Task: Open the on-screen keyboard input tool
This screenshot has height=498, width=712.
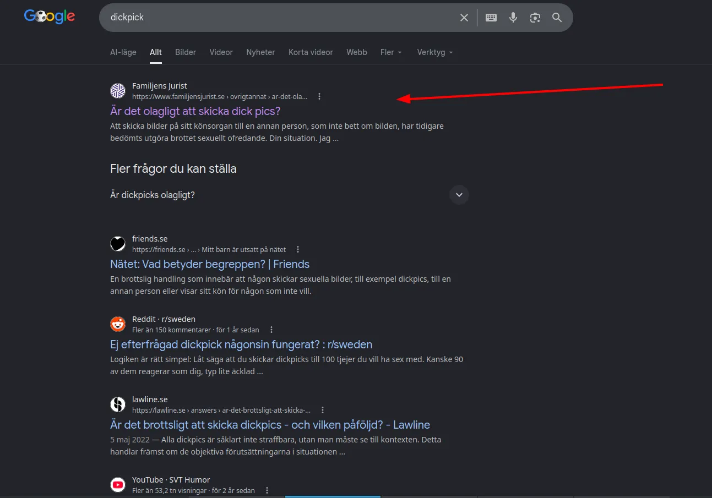Action: (x=491, y=18)
